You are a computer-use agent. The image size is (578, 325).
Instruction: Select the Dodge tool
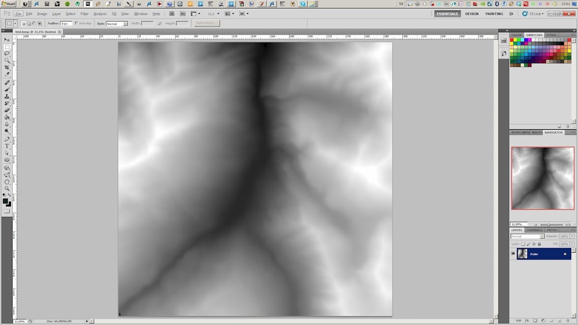click(7, 131)
